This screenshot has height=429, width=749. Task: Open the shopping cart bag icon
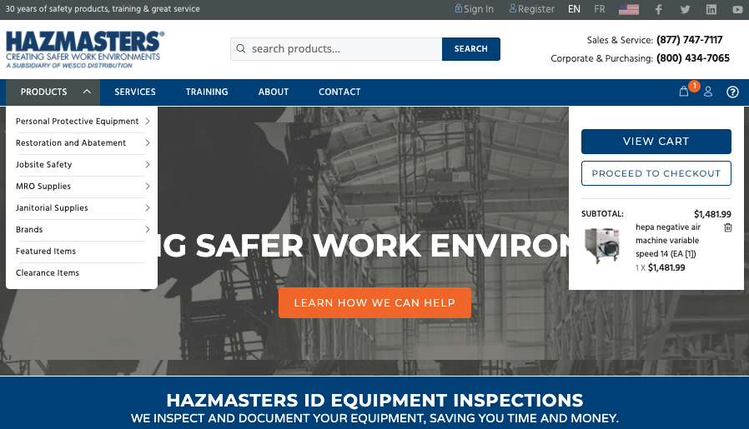tap(684, 92)
